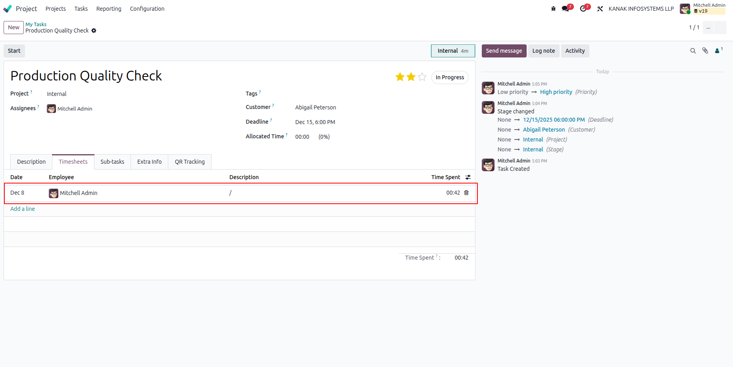Screen dimensions: 733x367
Task: Click Add a line link
Action: 23,209
